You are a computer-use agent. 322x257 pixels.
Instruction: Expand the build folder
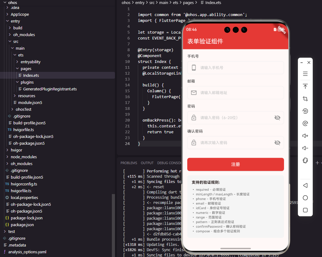pyautogui.click(x=10, y=28)
